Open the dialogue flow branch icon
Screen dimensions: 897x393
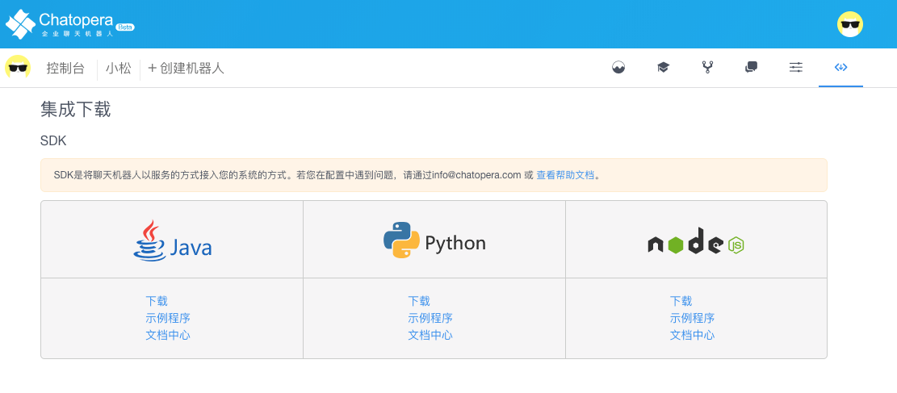[x=707, y=68]
